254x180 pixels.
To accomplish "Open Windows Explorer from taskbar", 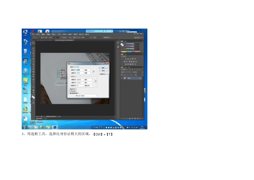I will 36,127.
